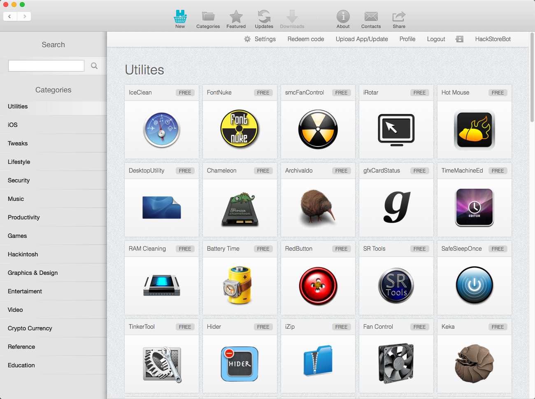The width and height of the screenshot is (535, 399).
Task: Open the iRotar monitor icon
Action: pos(396,130)
